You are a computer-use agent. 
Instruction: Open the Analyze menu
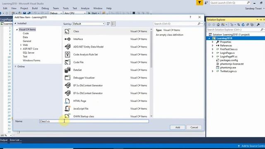(x=85, y=8)
